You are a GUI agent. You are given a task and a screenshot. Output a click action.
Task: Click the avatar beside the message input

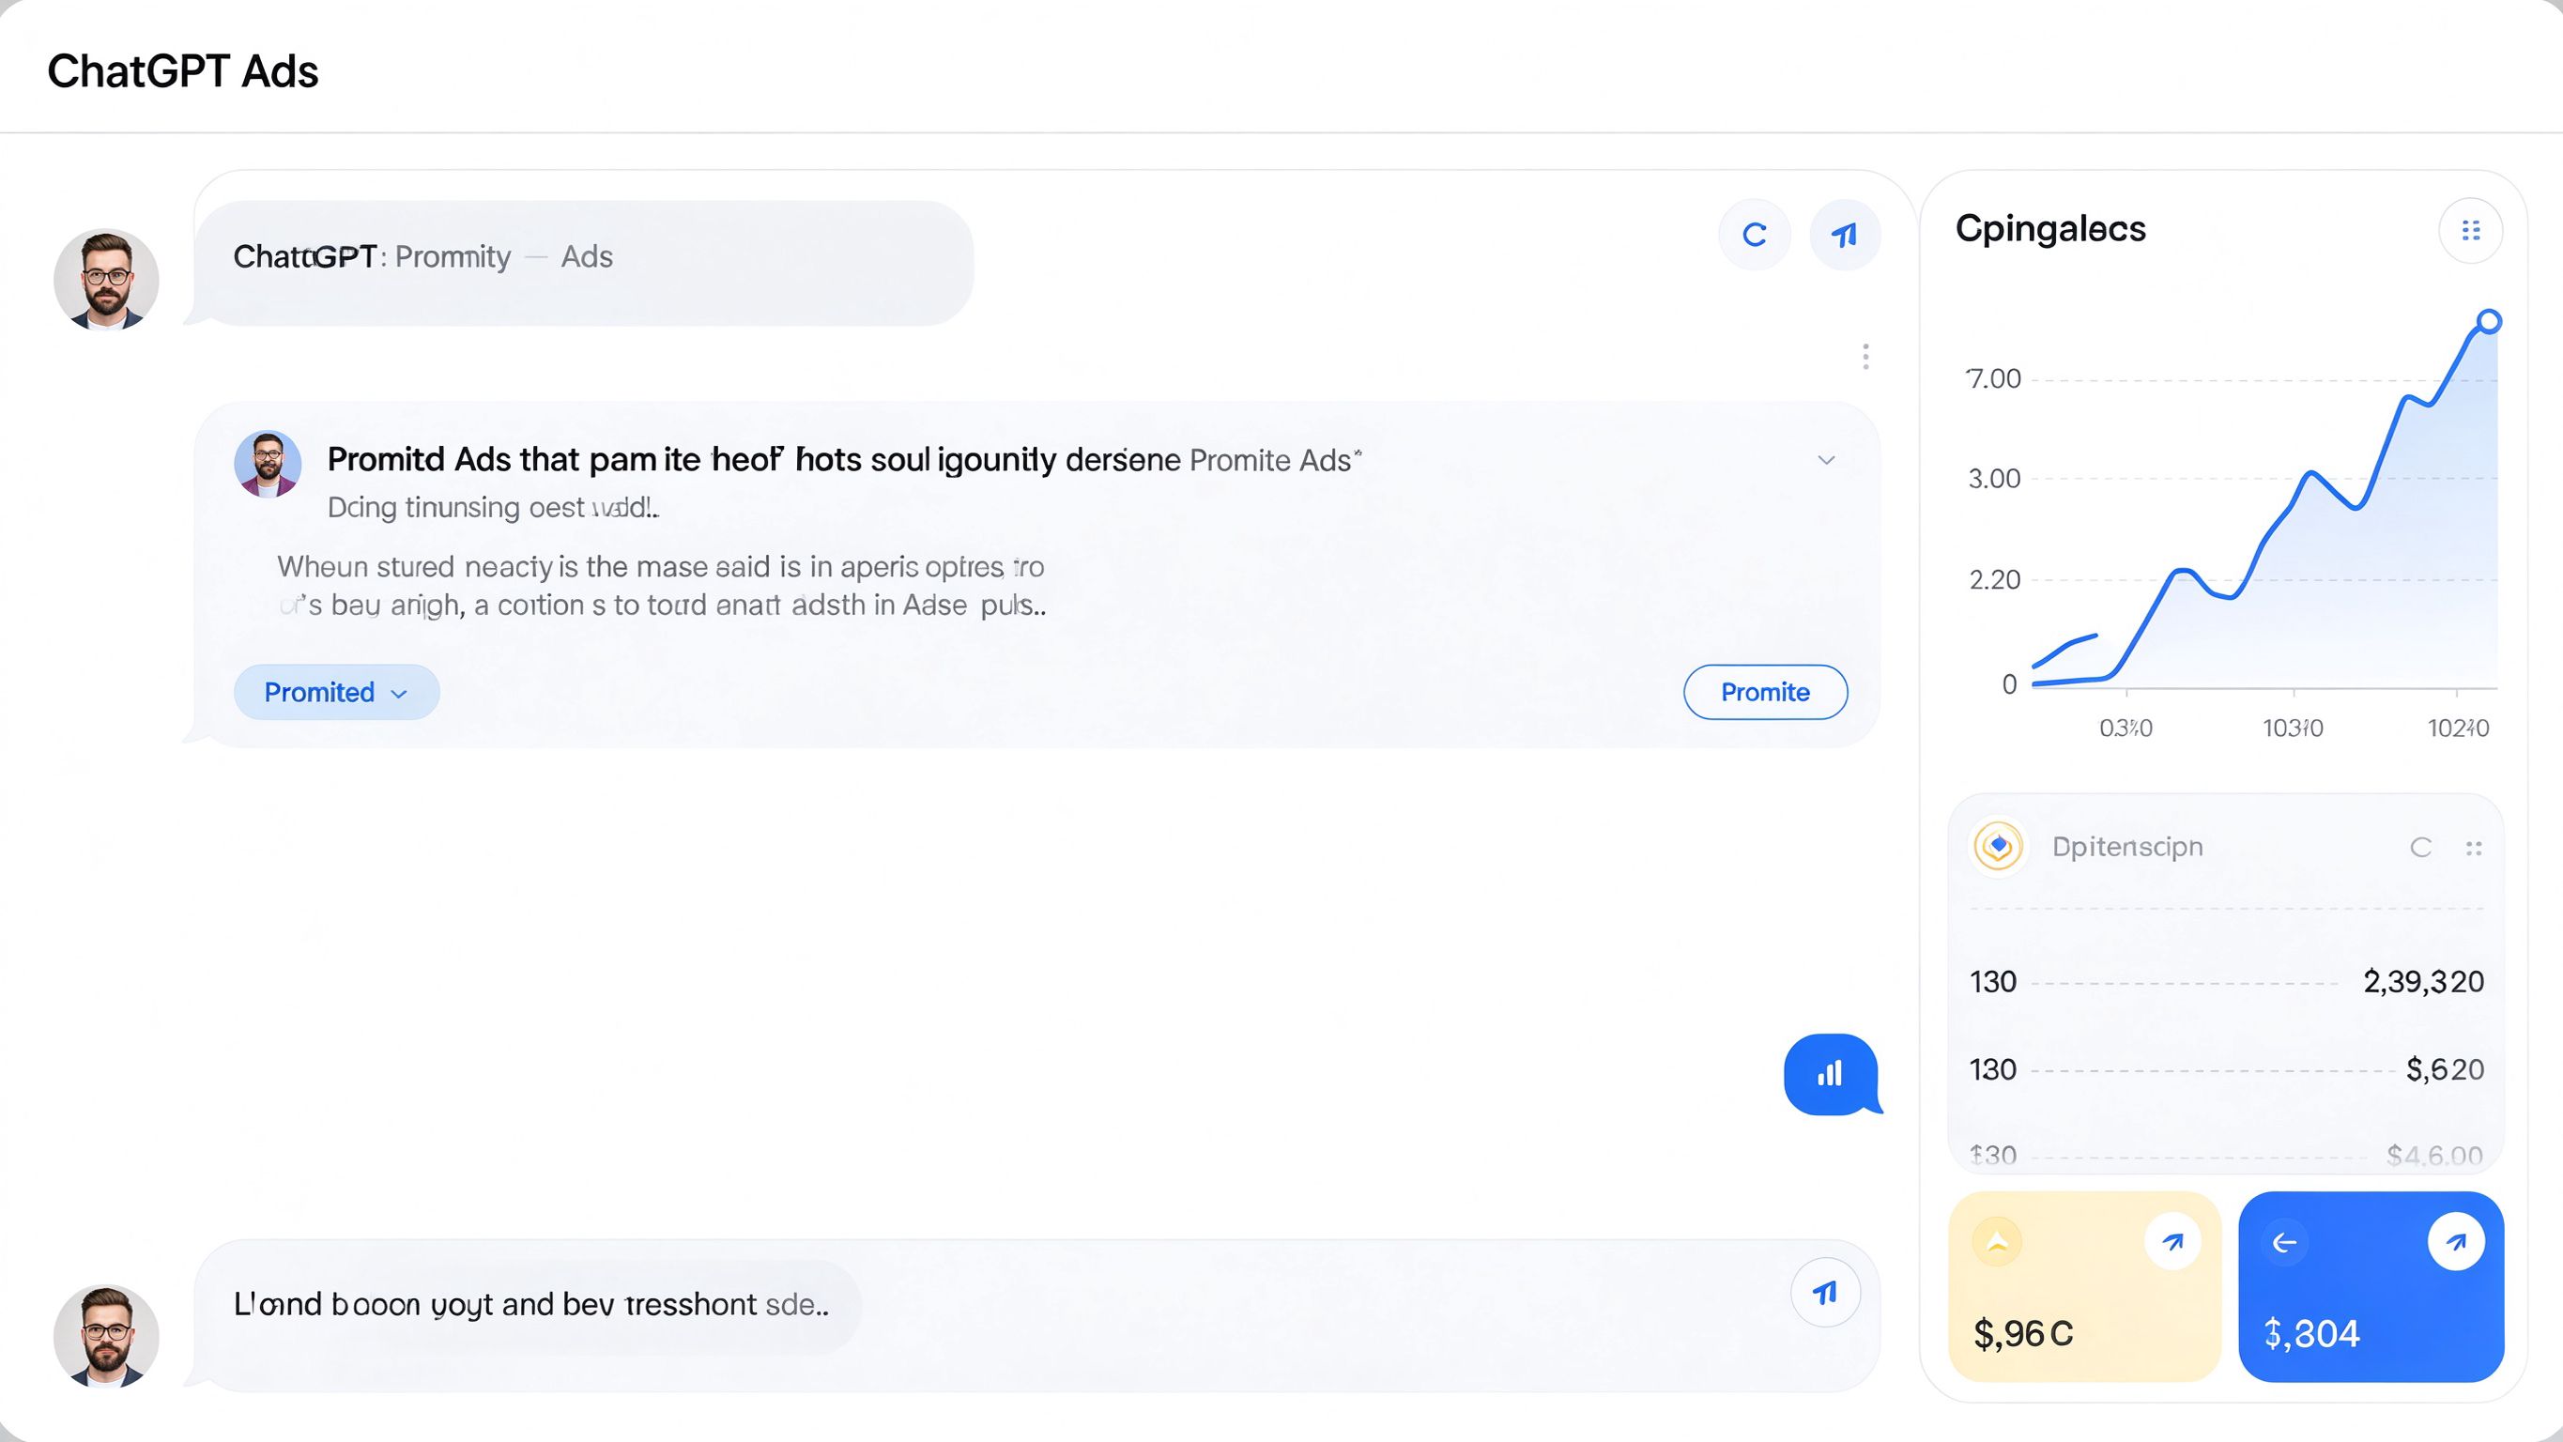click(106, 1337)
